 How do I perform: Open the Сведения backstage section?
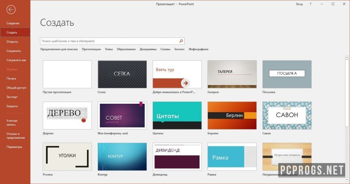(13, 23)
